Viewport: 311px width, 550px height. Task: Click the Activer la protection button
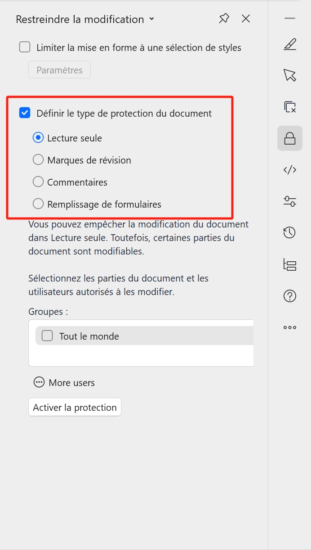pyautogui.click(x=75, y=407)
